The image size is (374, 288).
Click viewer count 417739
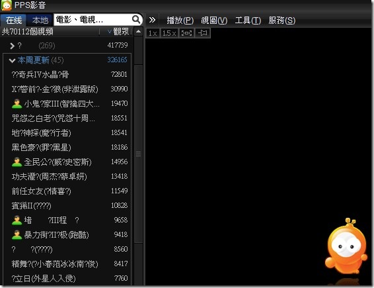pos(118,45)
